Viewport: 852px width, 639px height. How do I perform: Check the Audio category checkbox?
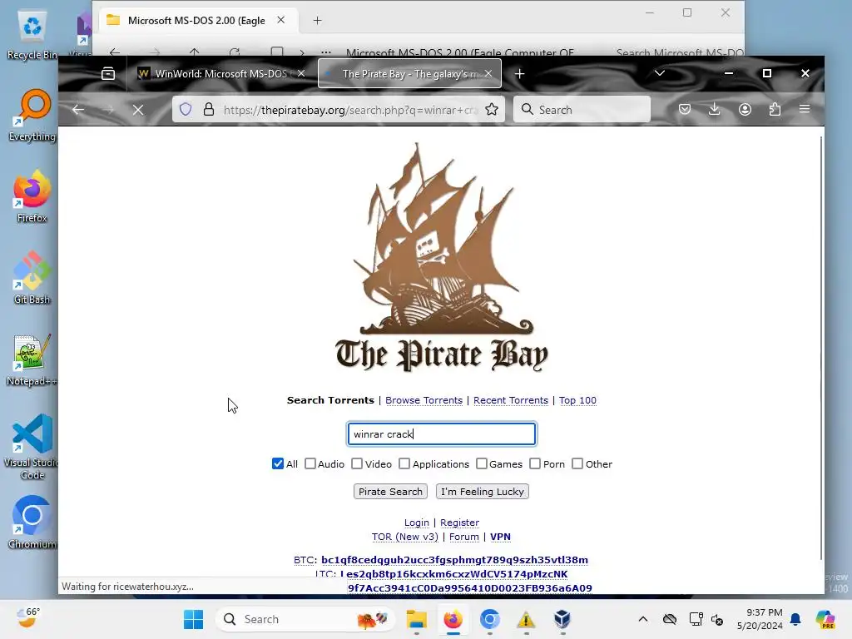pos(310,463)
